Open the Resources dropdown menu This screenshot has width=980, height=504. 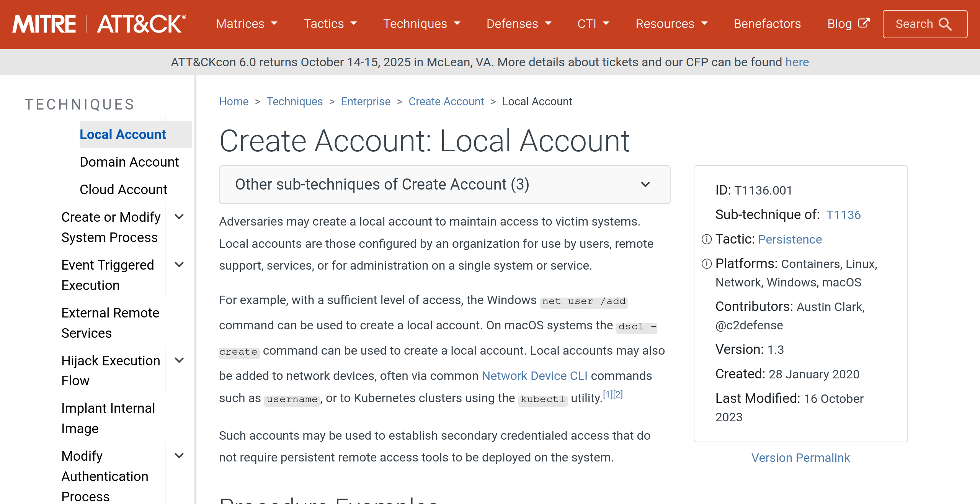pyautogui.click(x=672, y=24)
